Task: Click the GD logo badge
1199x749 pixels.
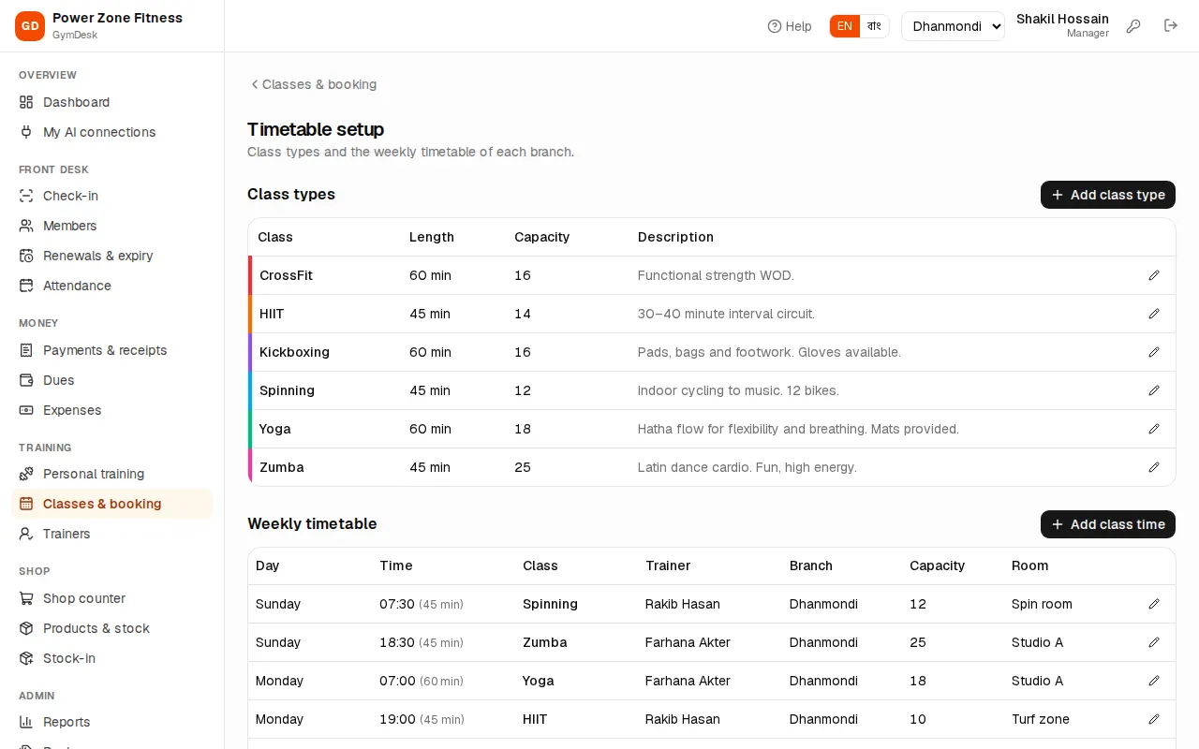Action: click(x=30, y=26)
